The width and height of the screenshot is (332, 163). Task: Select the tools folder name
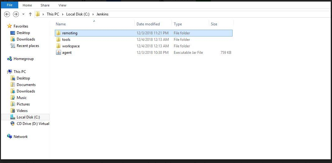[66, 40]
